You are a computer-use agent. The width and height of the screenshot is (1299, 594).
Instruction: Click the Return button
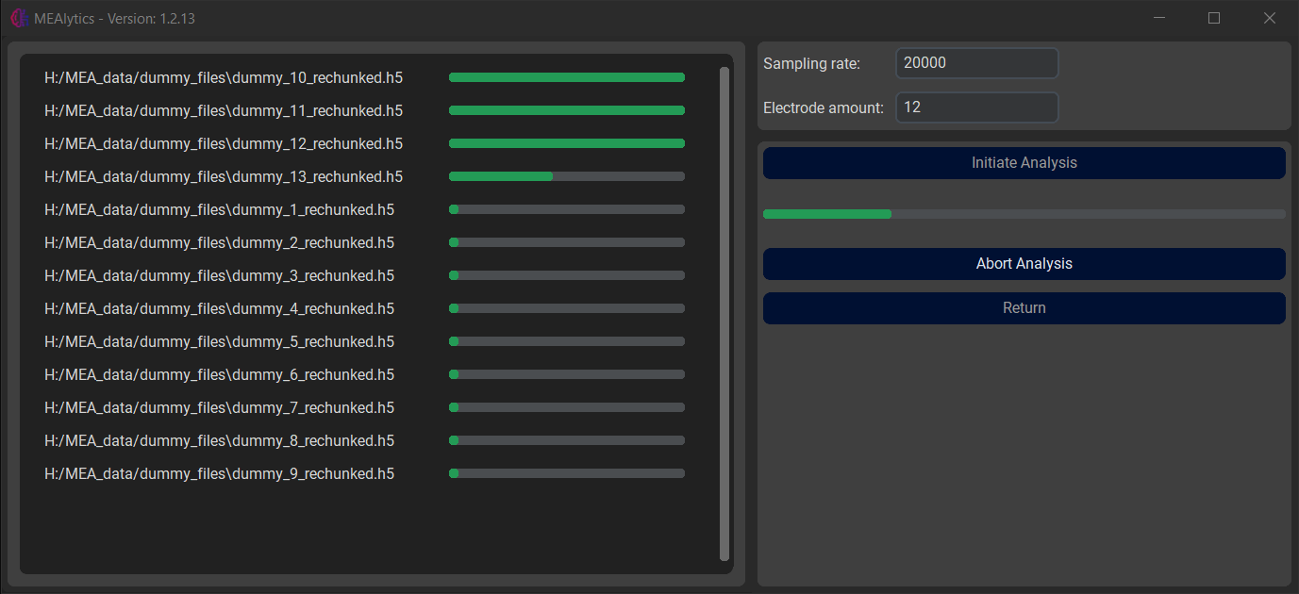tap(1024, 308)
